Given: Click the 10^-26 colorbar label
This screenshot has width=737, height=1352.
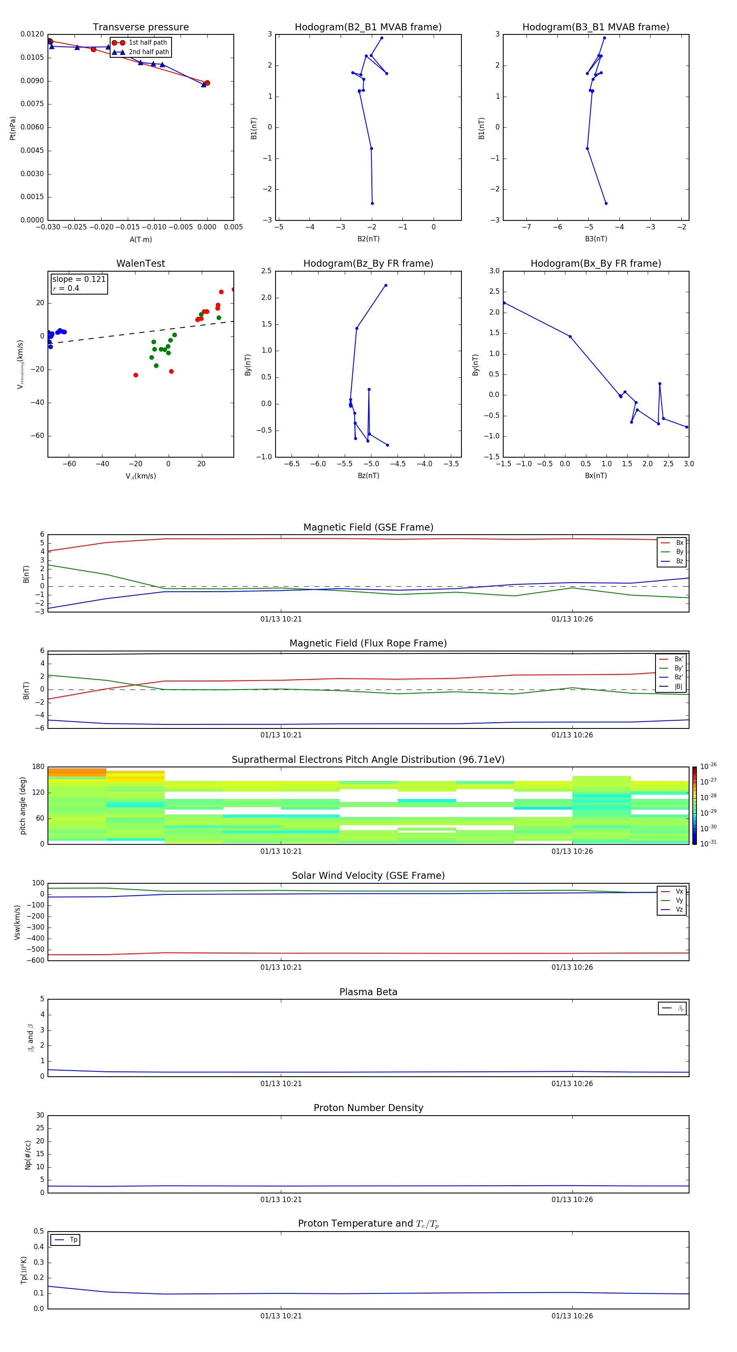Looking at the screenshot, I should 708,766.
